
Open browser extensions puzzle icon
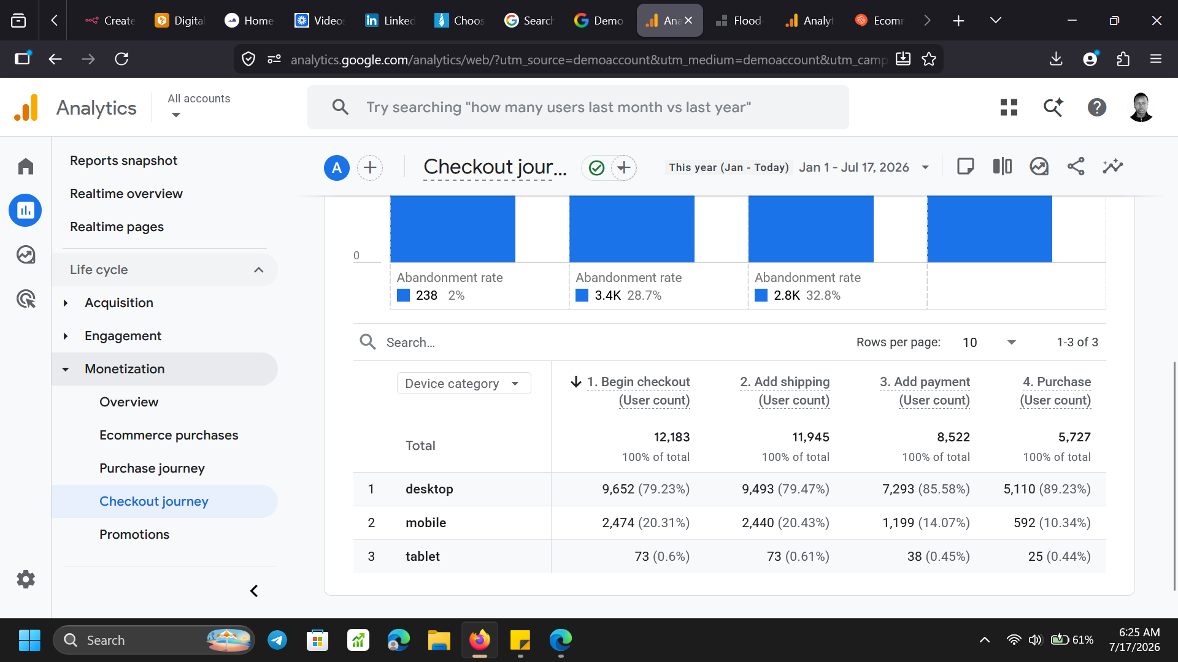1123,59
